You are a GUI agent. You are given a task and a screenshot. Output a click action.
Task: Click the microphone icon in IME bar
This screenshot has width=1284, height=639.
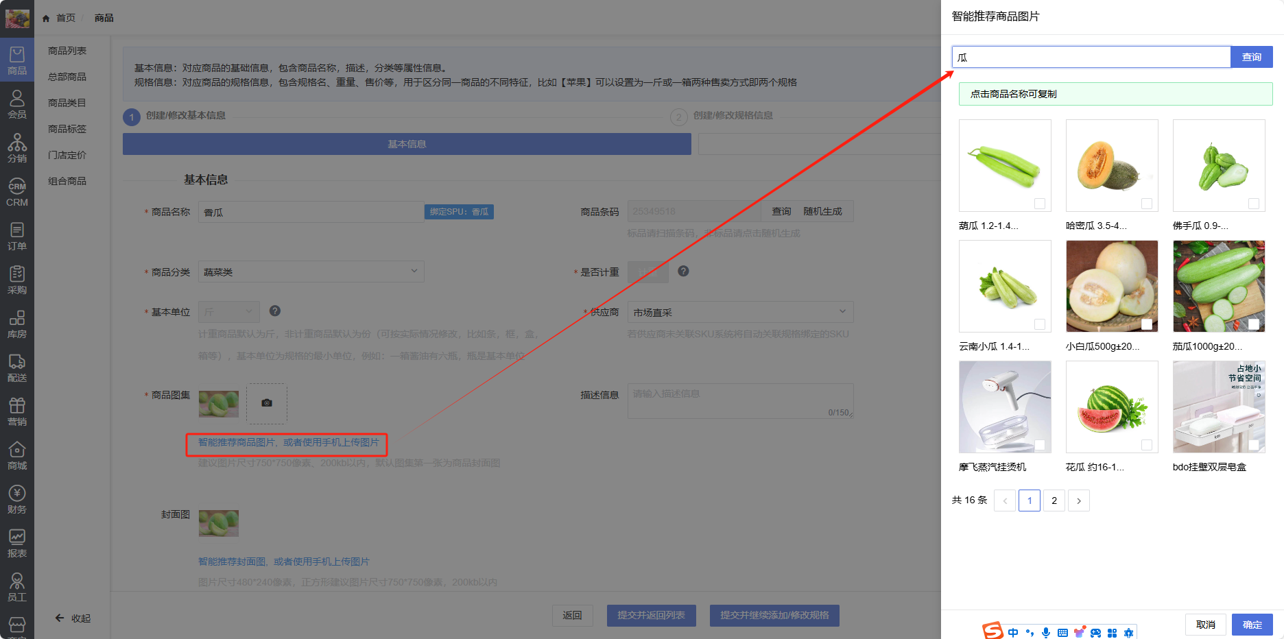tap(1046, 633)
